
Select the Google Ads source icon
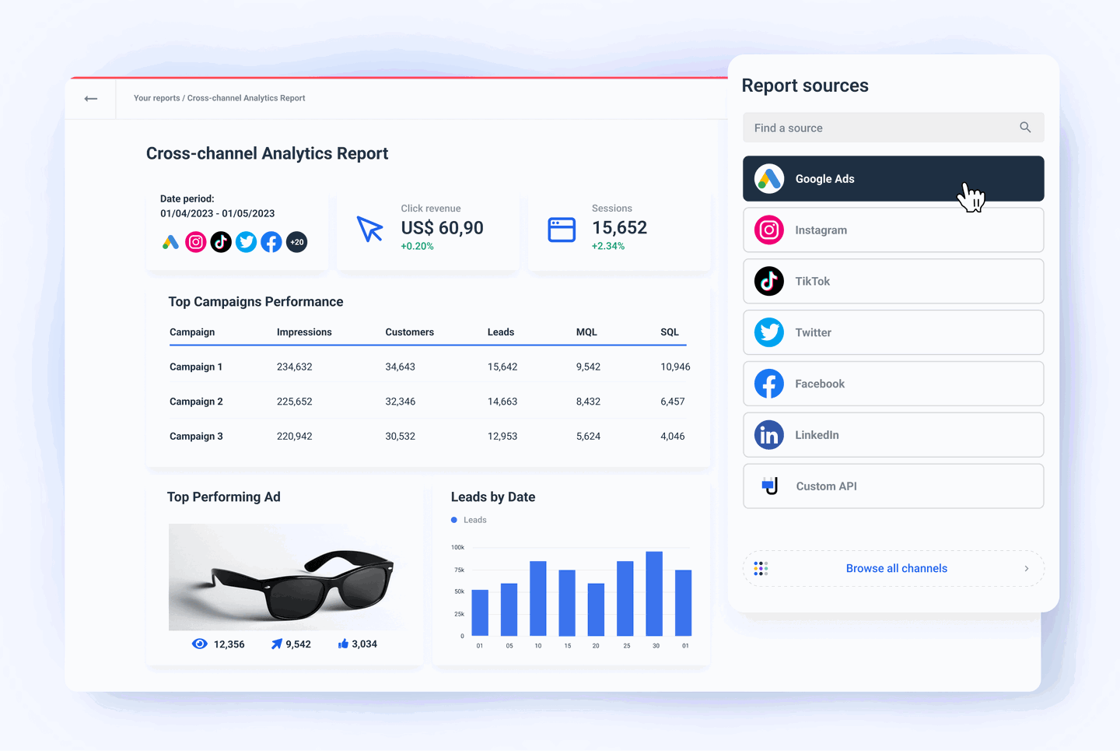(769, 178)
